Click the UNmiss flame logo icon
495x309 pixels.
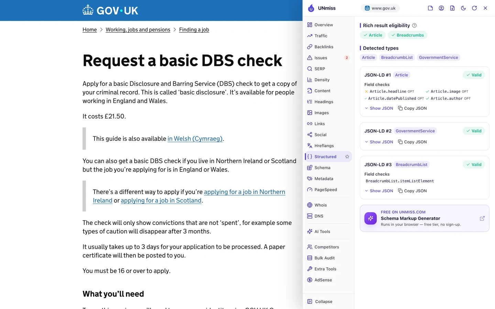click(x=311, y=8)
